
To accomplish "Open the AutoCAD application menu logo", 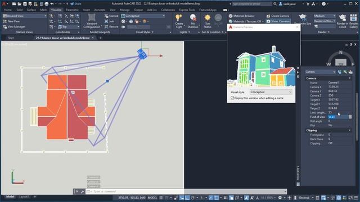I will point(4,4).
